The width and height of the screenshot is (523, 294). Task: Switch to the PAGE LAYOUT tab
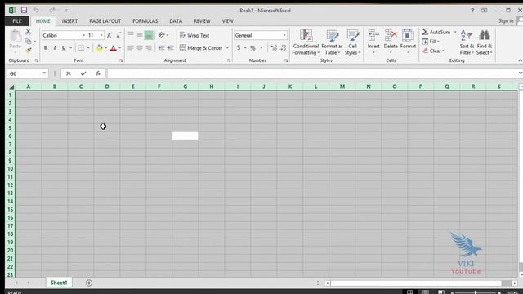105,21
